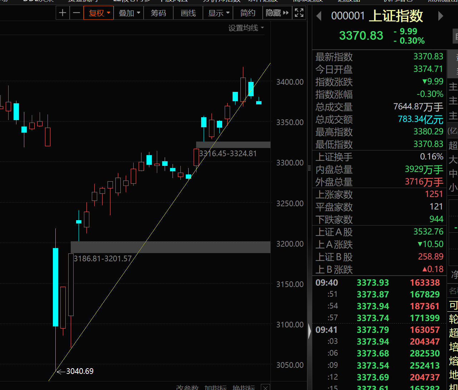Click the 下跌家数 value 944
458x390 pixels.
(436, 219)
